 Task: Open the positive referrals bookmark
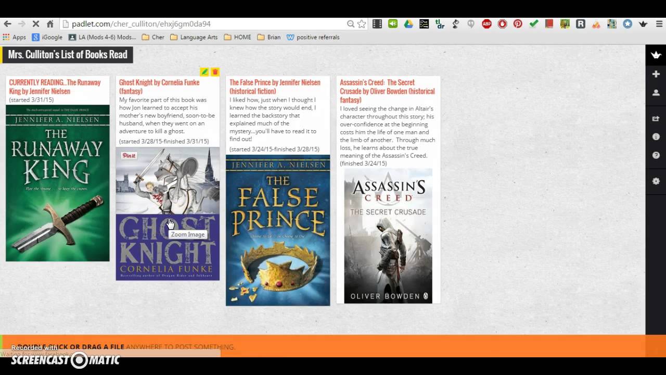[313, 37]
